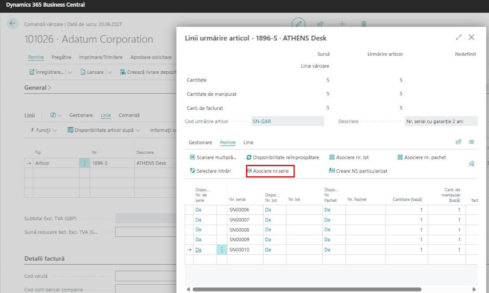Click the share icon beside the edit pencil
This screenshot has height=293, width=489.
click(320, 24)
